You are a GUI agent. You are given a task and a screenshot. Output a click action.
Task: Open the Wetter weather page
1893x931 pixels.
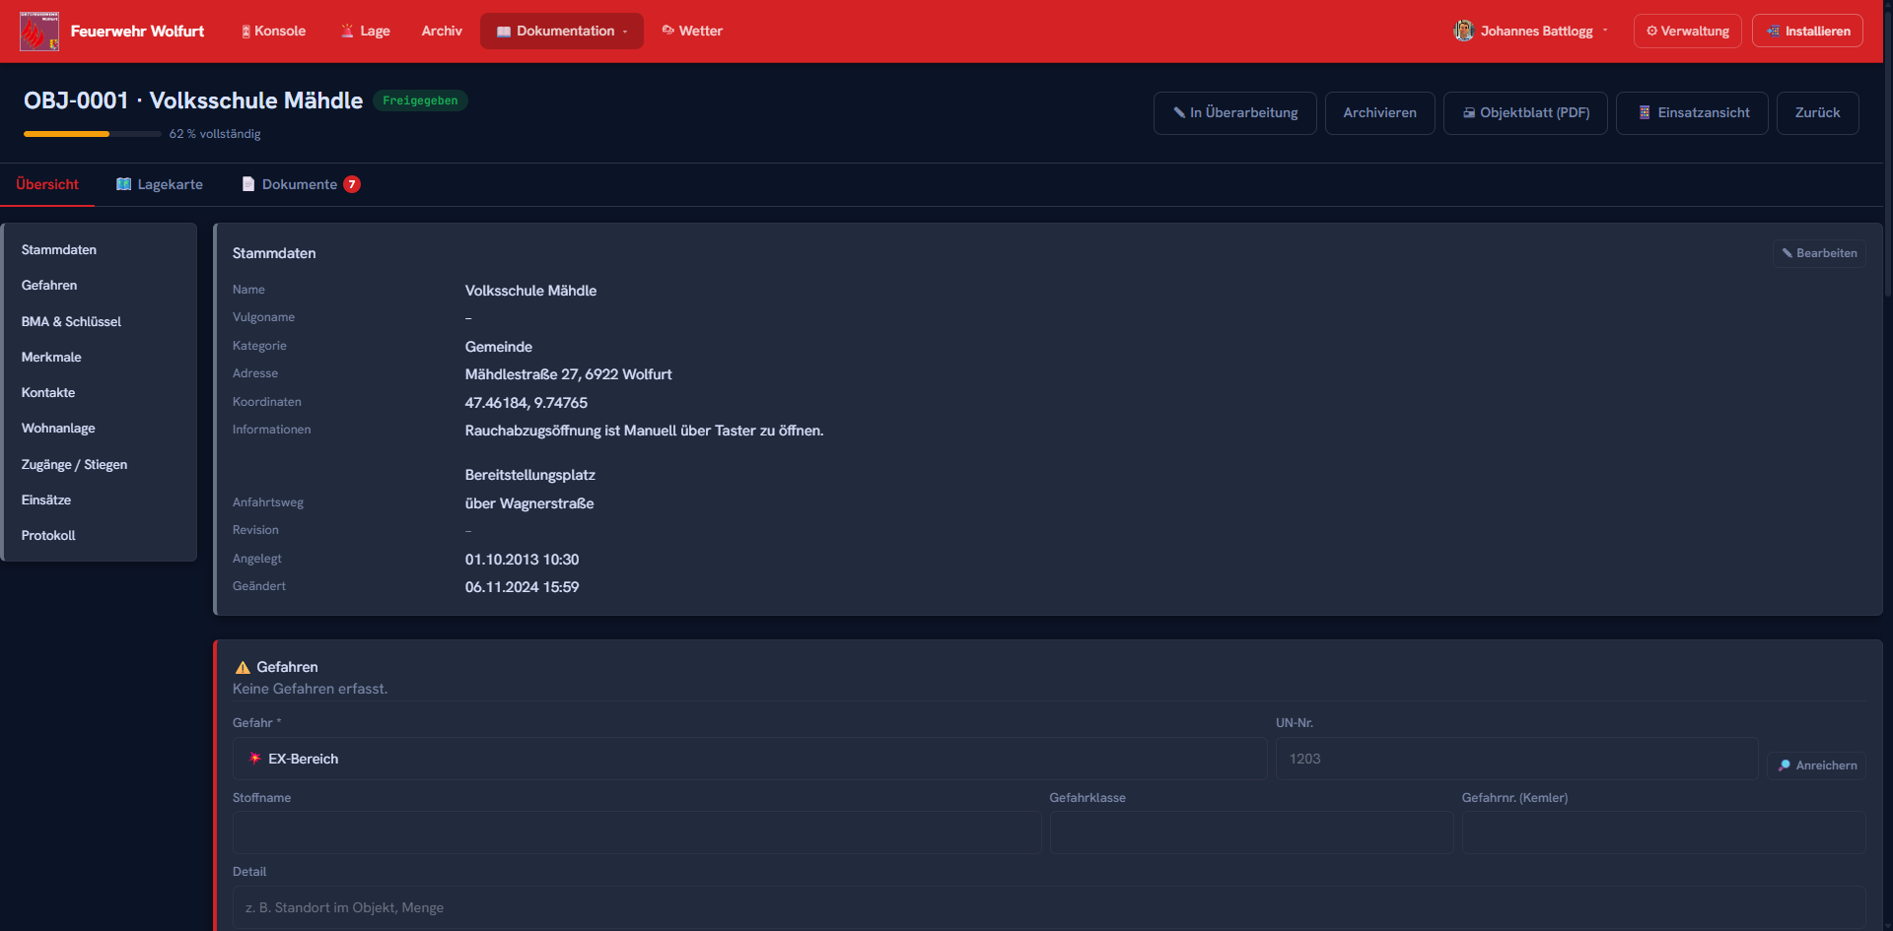(x=692, y=31)
